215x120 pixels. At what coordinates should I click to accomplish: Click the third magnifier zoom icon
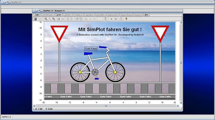coord(54,19)
